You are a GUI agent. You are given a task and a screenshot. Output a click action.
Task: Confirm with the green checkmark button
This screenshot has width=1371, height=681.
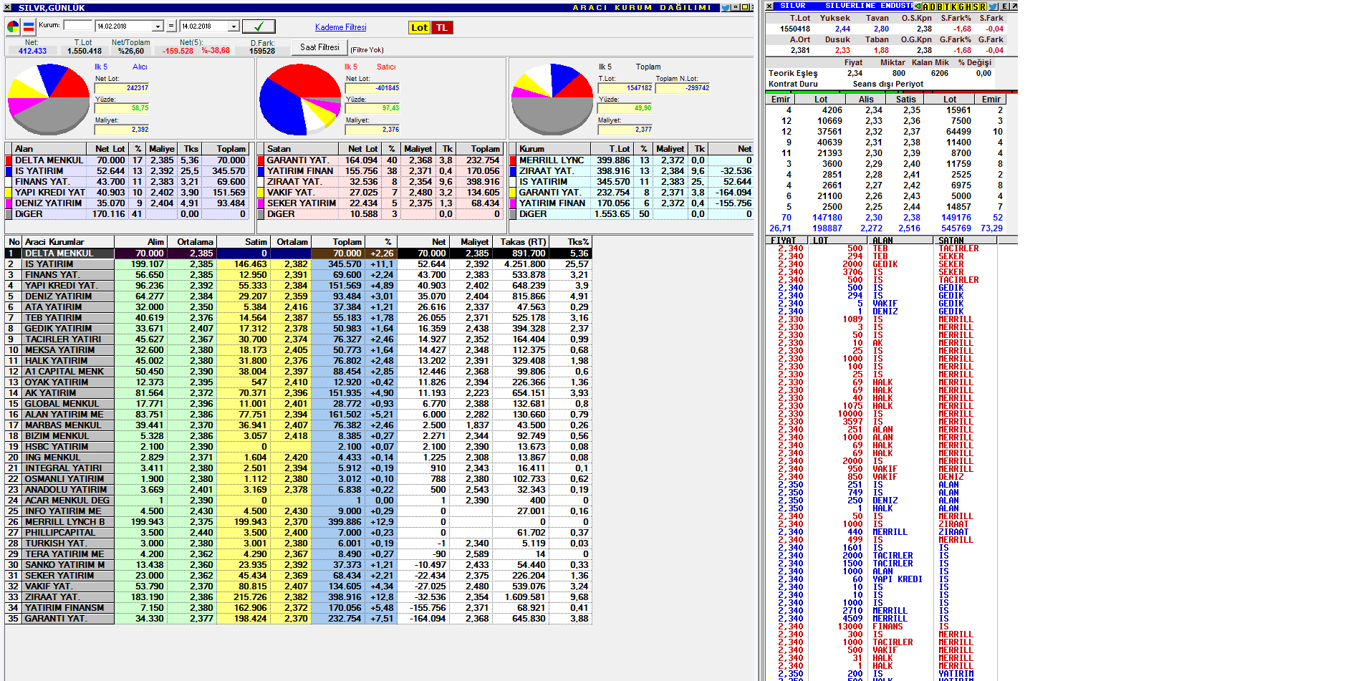[259, 26]
